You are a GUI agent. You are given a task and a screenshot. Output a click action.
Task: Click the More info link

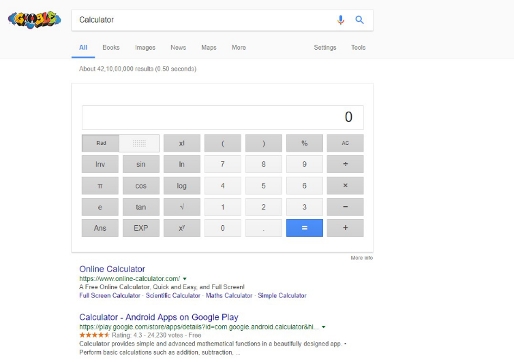coord(361,258)
